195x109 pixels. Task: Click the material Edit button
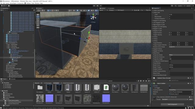[191, 99]
